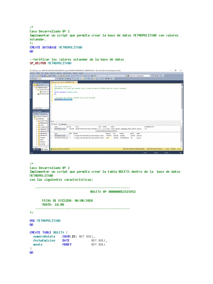Image resolution: width=213 pixels, height=284 pixels.
Task: Switch to the Object Explorer bottom tab
Action: (45, 149)
